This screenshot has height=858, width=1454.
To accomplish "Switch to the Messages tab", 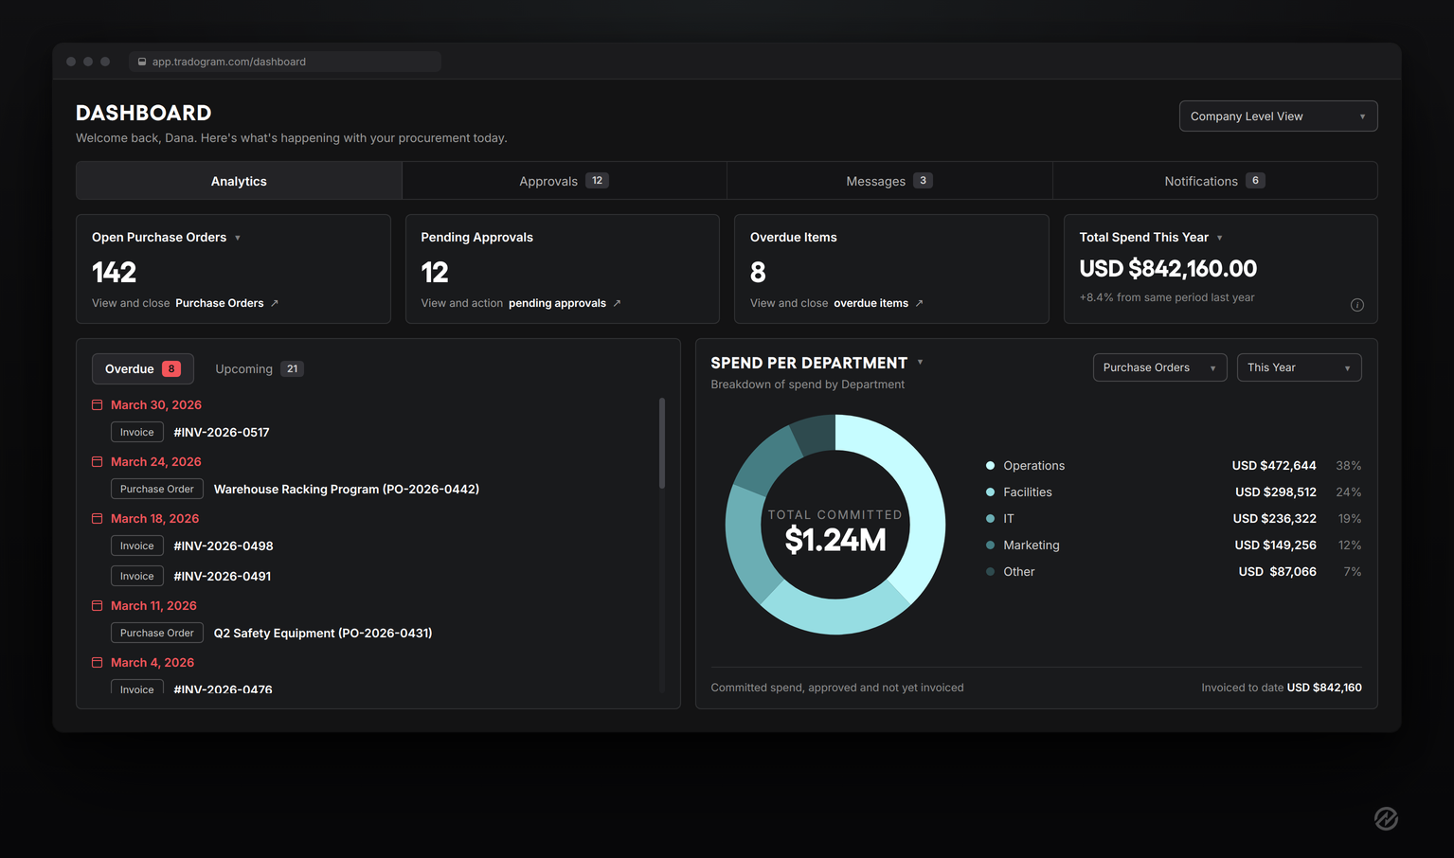I will 889,181.
